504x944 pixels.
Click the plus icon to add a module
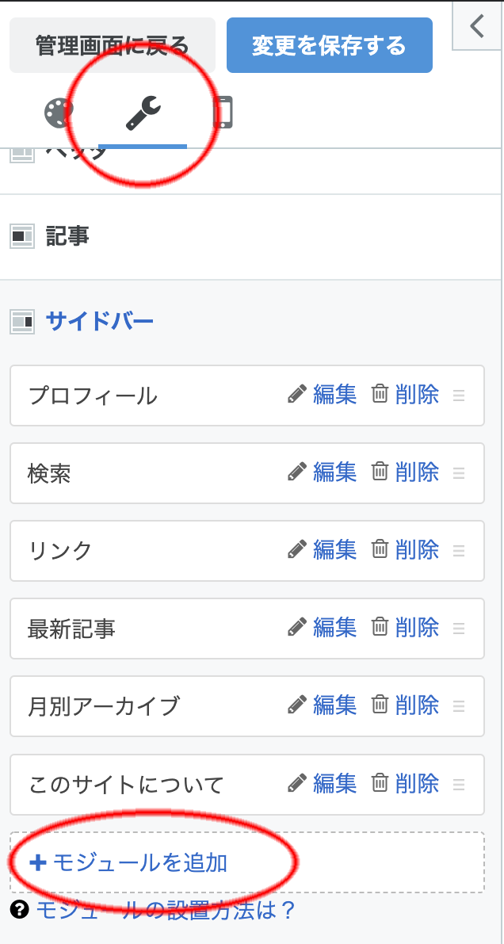tap(37, 864)
